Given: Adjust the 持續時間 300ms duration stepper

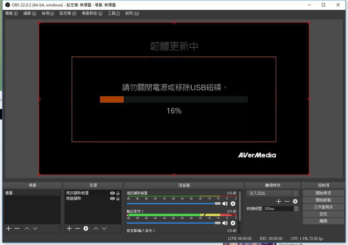Looking at the screenshot, I should [x=296, y=209].
